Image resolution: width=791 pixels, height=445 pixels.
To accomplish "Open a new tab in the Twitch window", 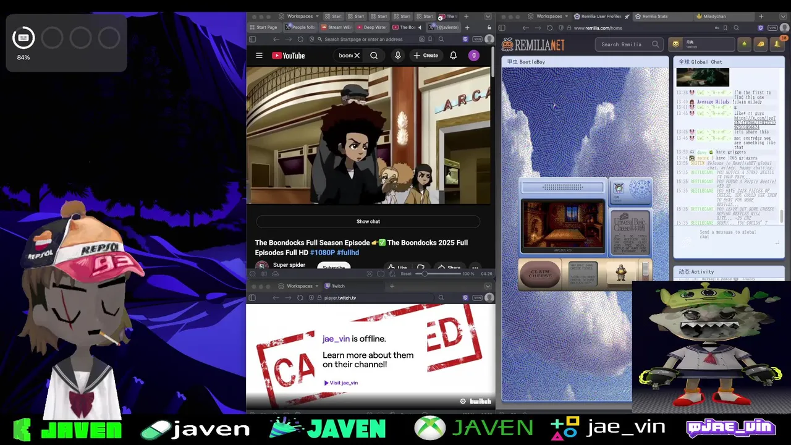I will (x=391, y=286).
